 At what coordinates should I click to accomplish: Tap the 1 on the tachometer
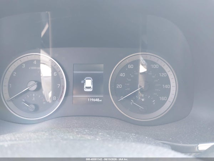[x=10, y=86]
